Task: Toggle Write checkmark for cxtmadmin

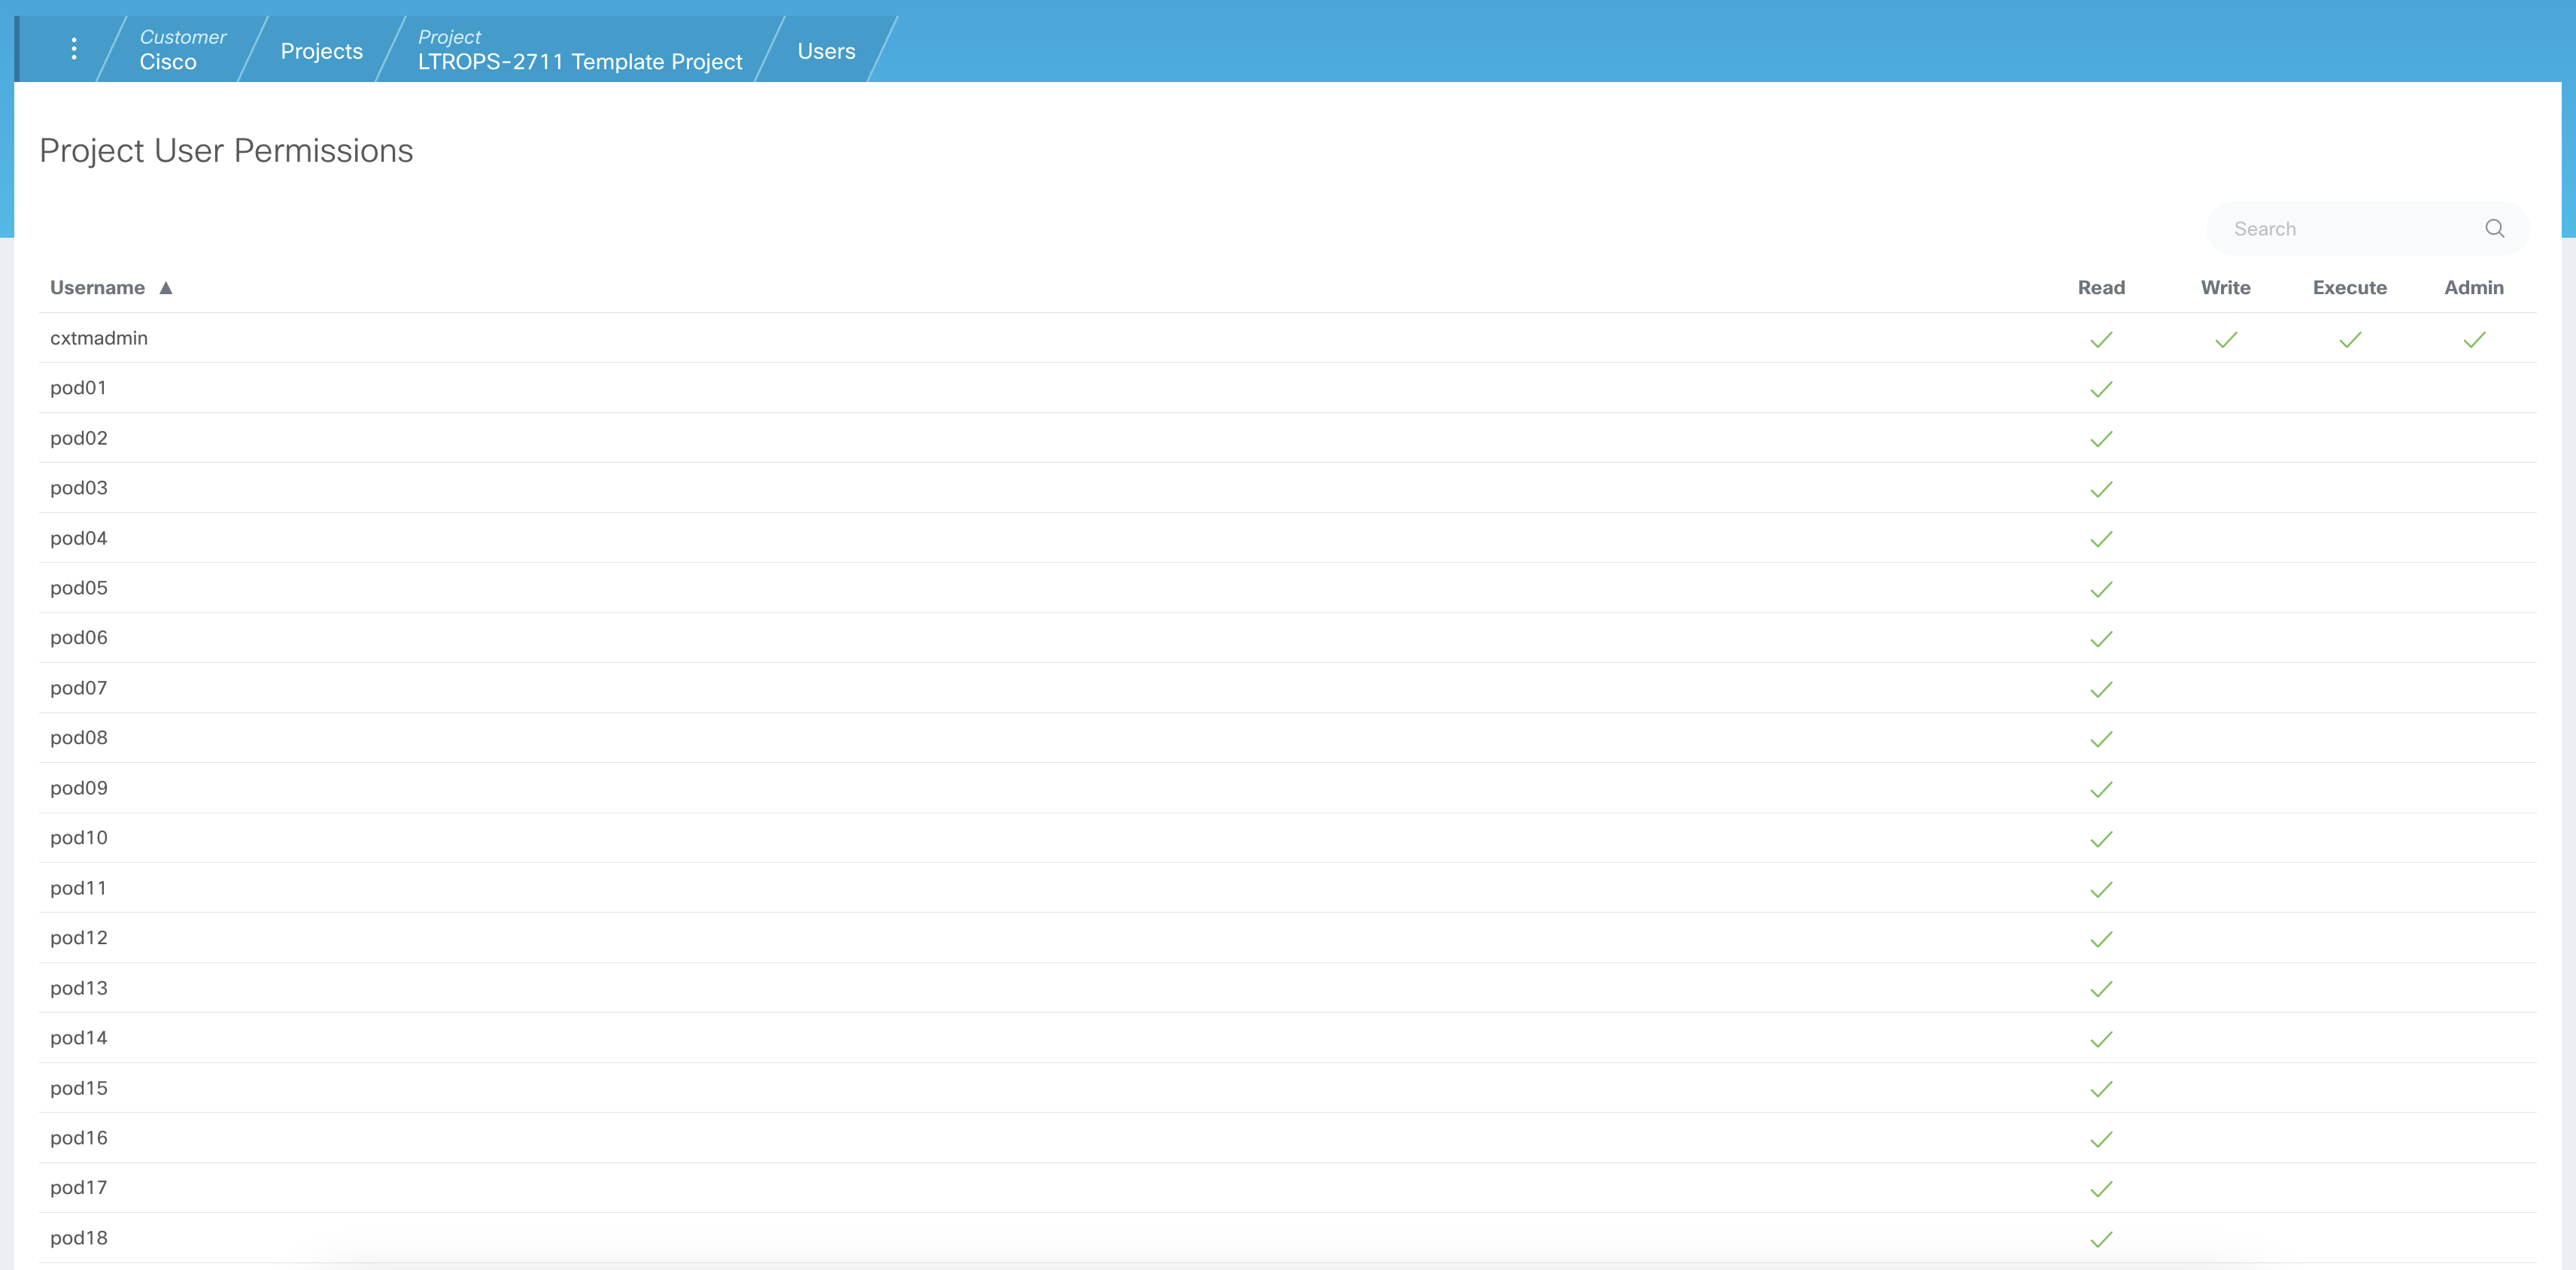Action: 2226,340
